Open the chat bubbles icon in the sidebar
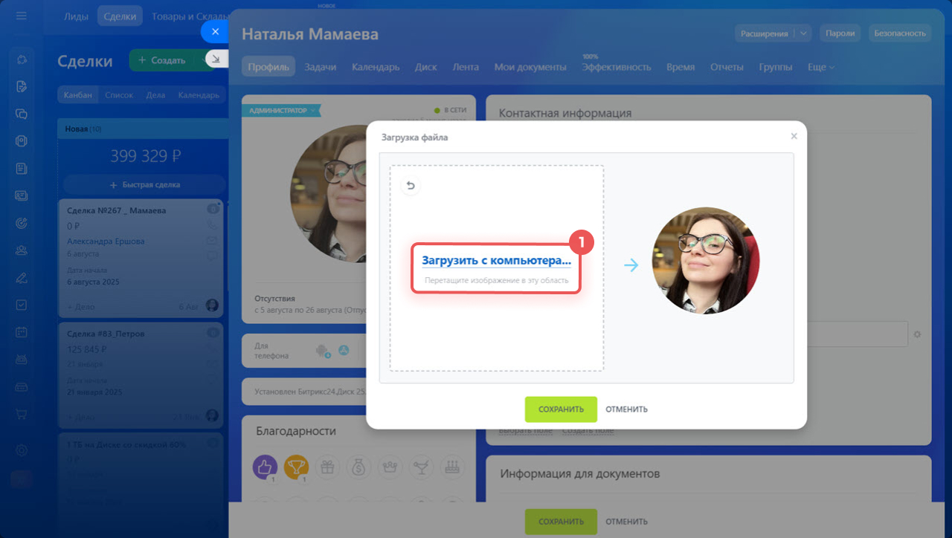 coord(22,114)
